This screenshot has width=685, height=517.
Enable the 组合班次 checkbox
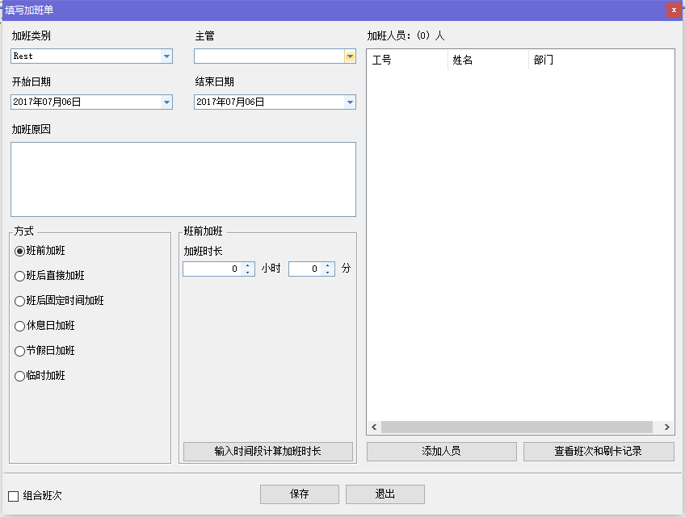[x=14, y=496]
